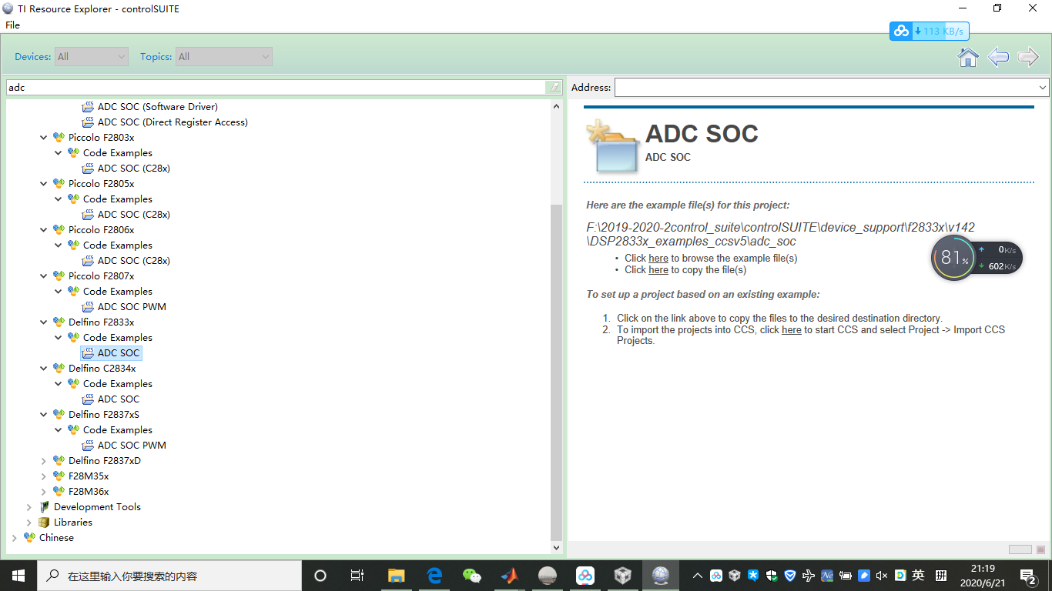Select ADC SOC (C28x) under Piccolo F2806x
The height and width of the screenshot is (591, 1052).
click(x=134, y=261)
